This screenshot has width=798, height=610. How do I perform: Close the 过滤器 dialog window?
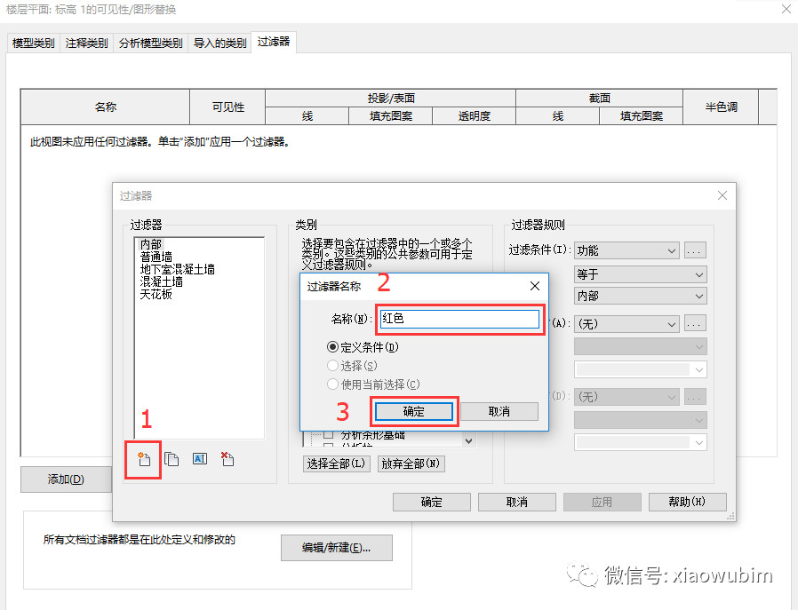tap(722, 195)
